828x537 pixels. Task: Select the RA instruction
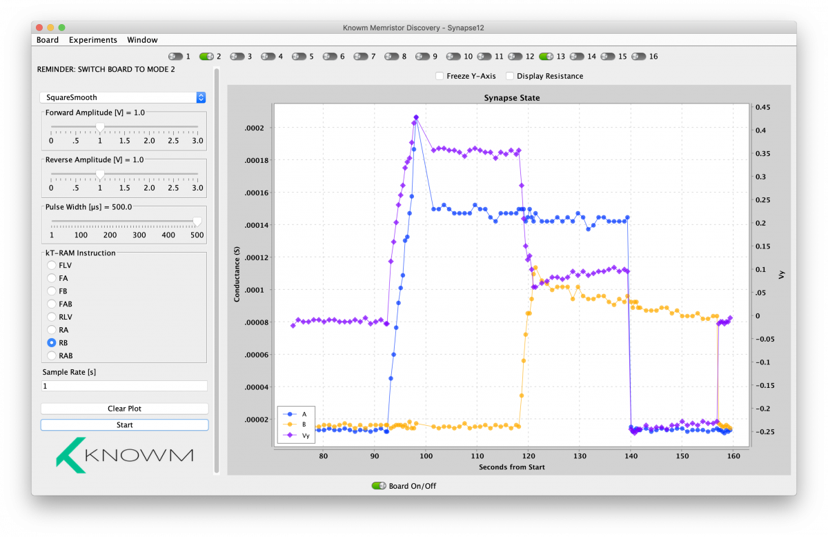tap(52, 330)
